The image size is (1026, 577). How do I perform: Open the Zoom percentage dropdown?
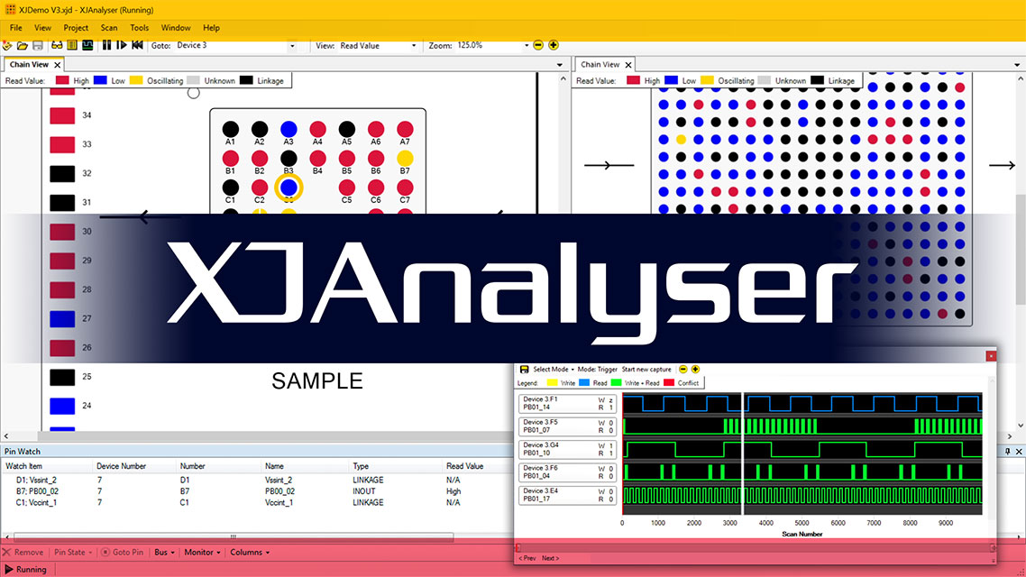[x=527, y=46]
